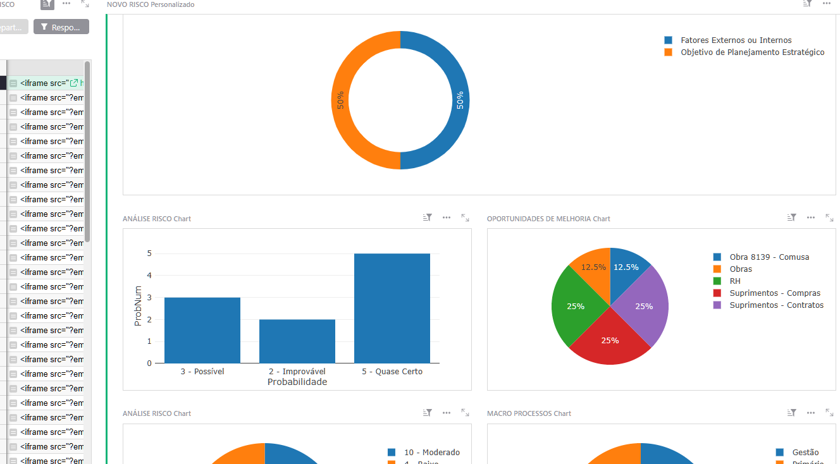
Task: Open focus mode on MACRO PROCESSOS Chart
Action: (x=829, y=412)
